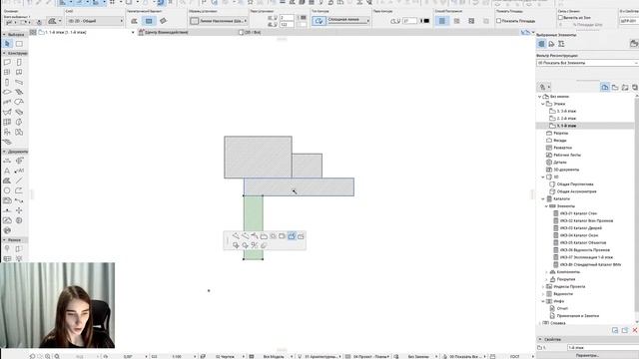Image resolution: width=639 pixels, height=359 pixels.
Task: Select the Dimension tool
Action: coord(7,161)
